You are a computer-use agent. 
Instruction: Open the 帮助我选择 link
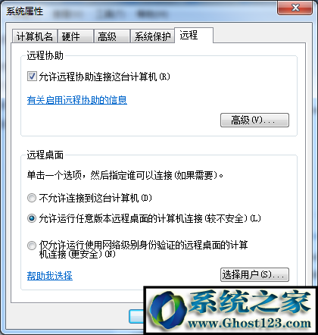point(50,276)
